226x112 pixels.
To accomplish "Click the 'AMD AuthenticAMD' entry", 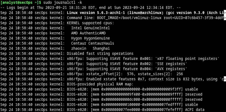I will point(88,33).
